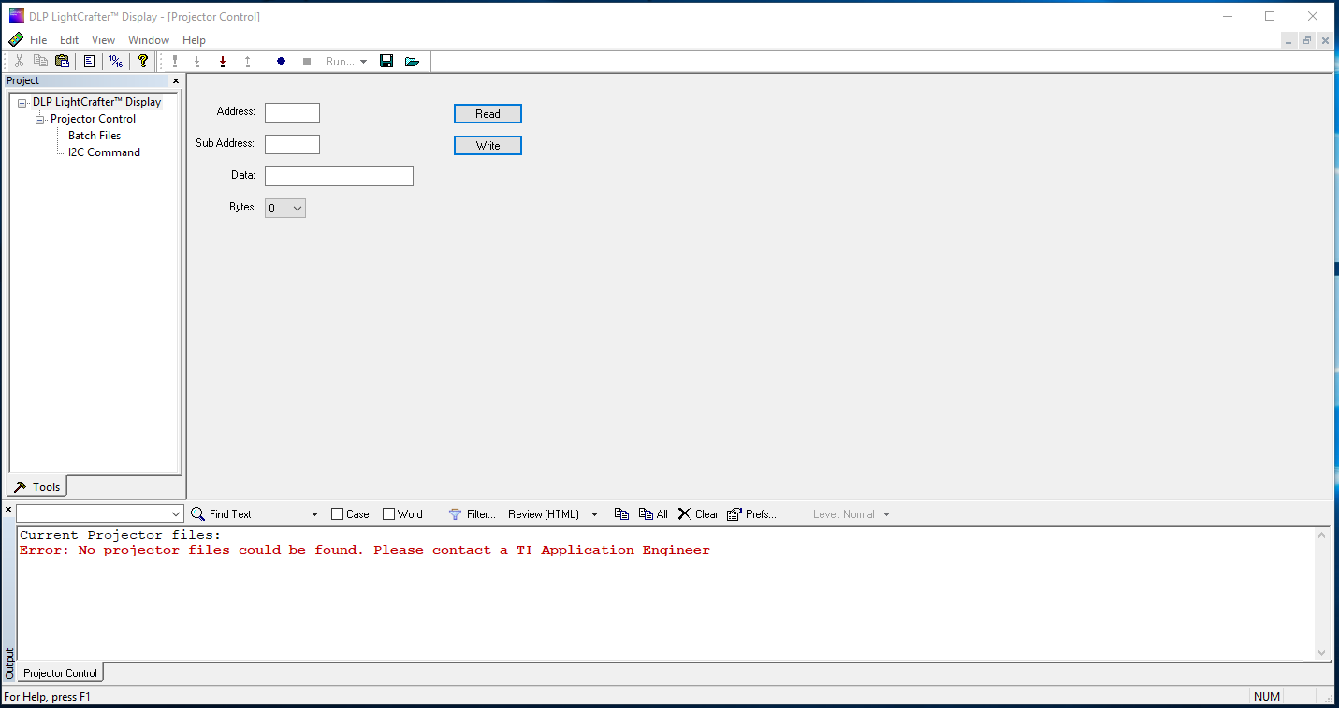1339x708 pixels.
Task: Switch to the Tools tab
Action: click(36, 486)
